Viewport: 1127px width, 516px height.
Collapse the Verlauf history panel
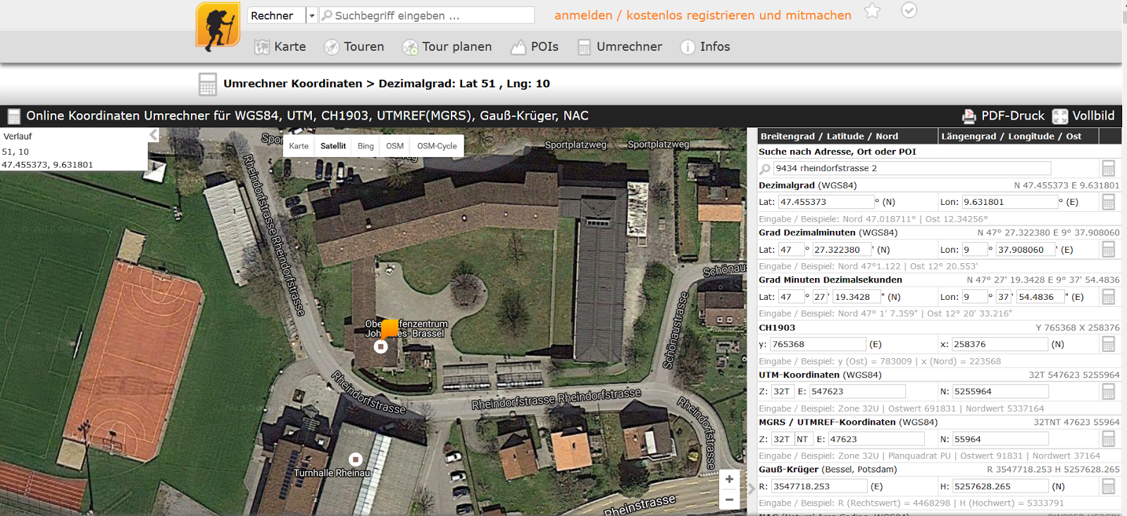[154, 135]
